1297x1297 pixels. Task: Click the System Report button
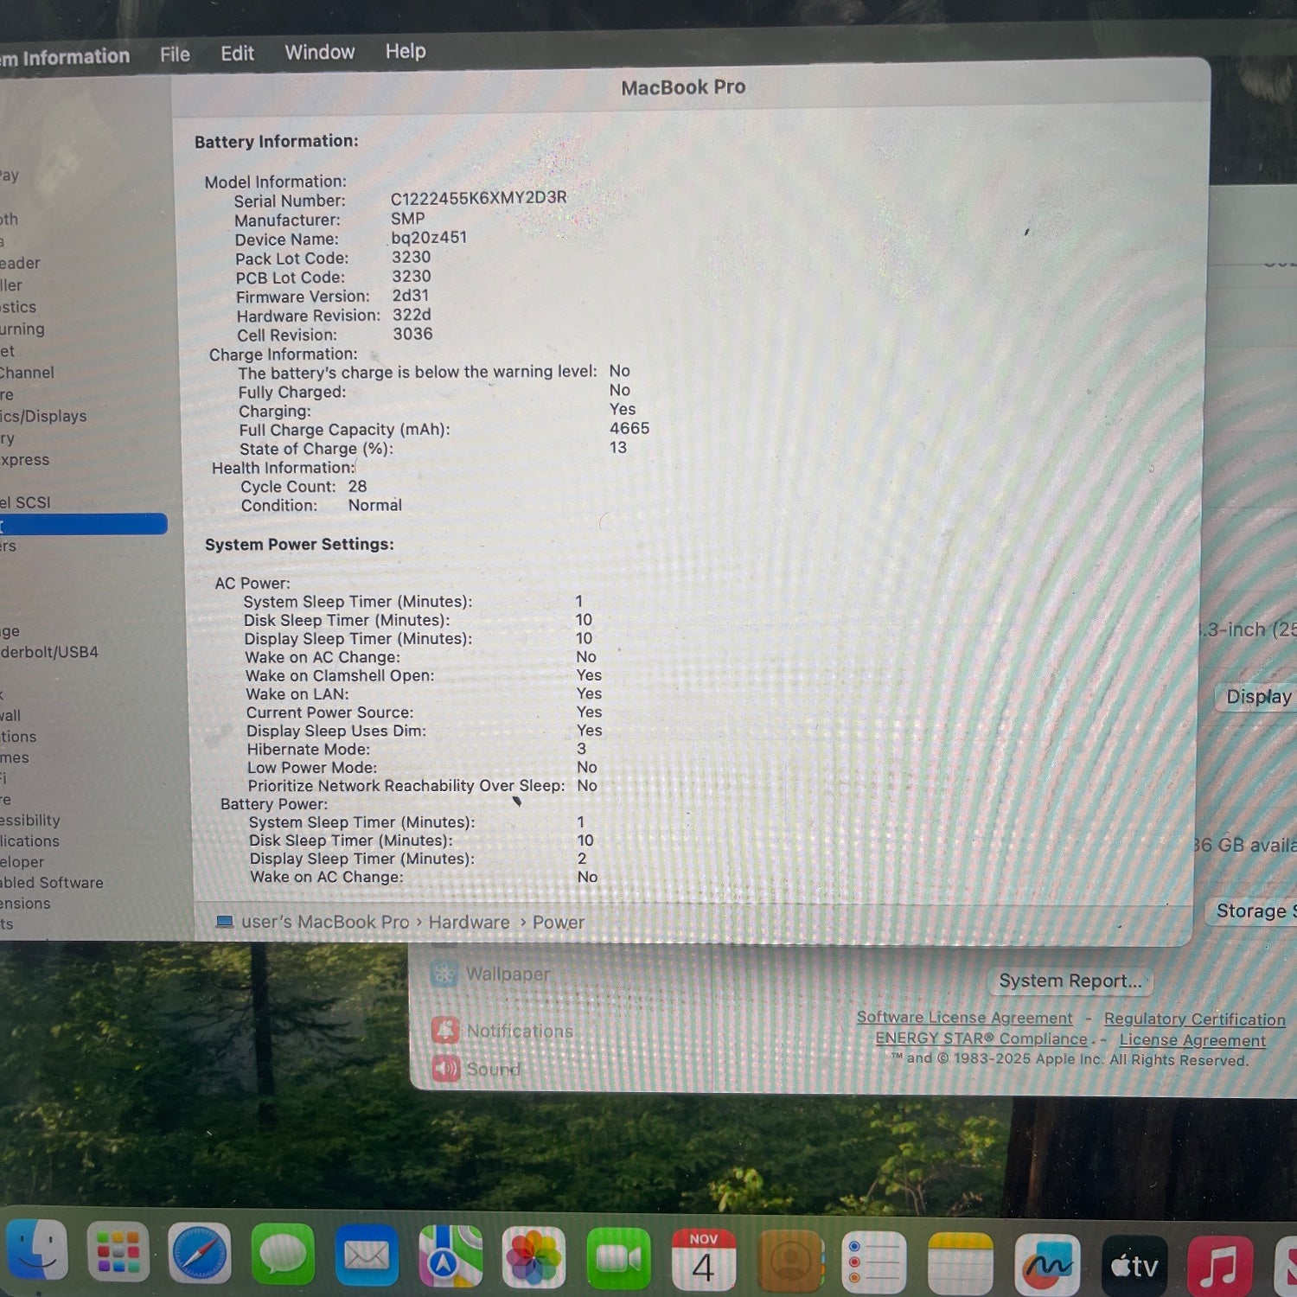pyautogui.click(x=1069, y=981)
